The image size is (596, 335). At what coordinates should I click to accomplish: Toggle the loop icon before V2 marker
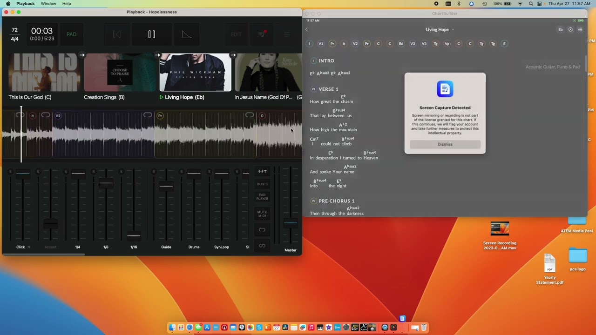coord(46,115)
